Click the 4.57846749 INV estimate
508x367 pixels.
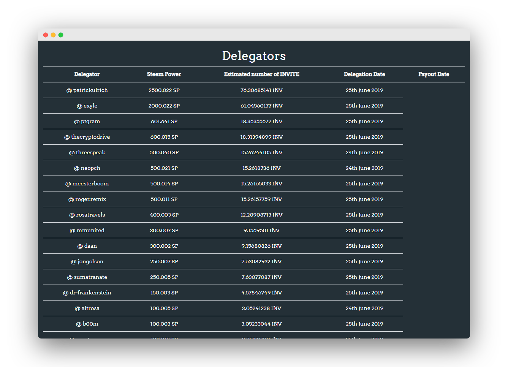pos(262,293)
